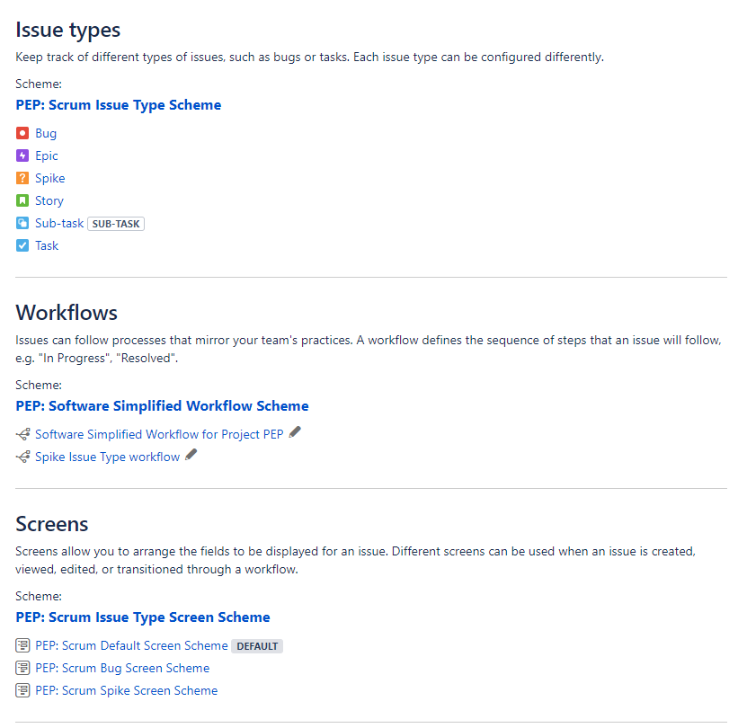Click the DEFAULT badge on Scrum Default Screen Scheme
The width and height of the screenshot is (738, 728).
[257, 645]
